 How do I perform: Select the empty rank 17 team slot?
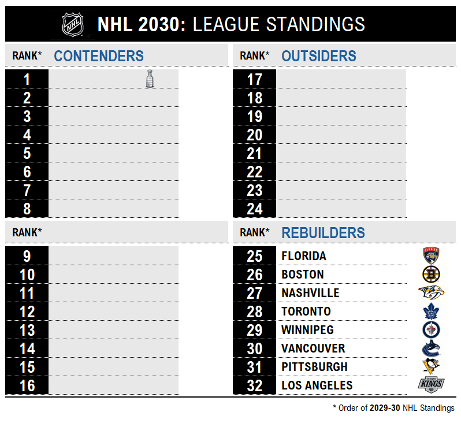(341, 79)
